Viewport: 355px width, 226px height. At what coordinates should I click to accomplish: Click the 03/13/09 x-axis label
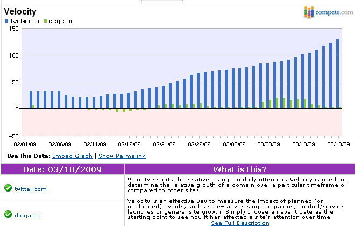click(x=303, y=144)
